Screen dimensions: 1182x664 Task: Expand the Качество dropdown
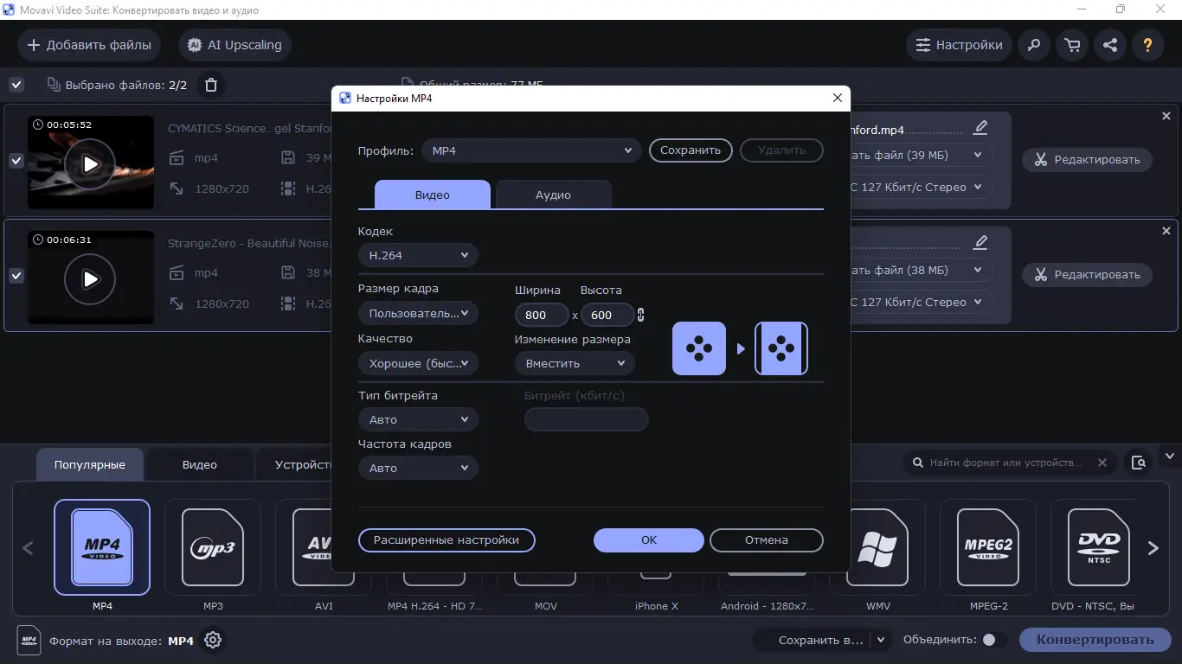[x=418, y=363]
